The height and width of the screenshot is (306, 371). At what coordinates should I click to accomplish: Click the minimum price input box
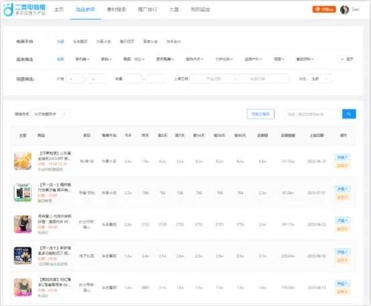pos(74,79)
